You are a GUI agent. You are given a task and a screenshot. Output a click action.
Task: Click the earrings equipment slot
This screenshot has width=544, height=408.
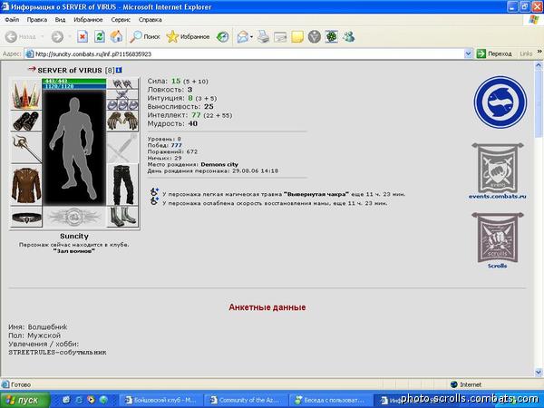[x=122, y=84]
